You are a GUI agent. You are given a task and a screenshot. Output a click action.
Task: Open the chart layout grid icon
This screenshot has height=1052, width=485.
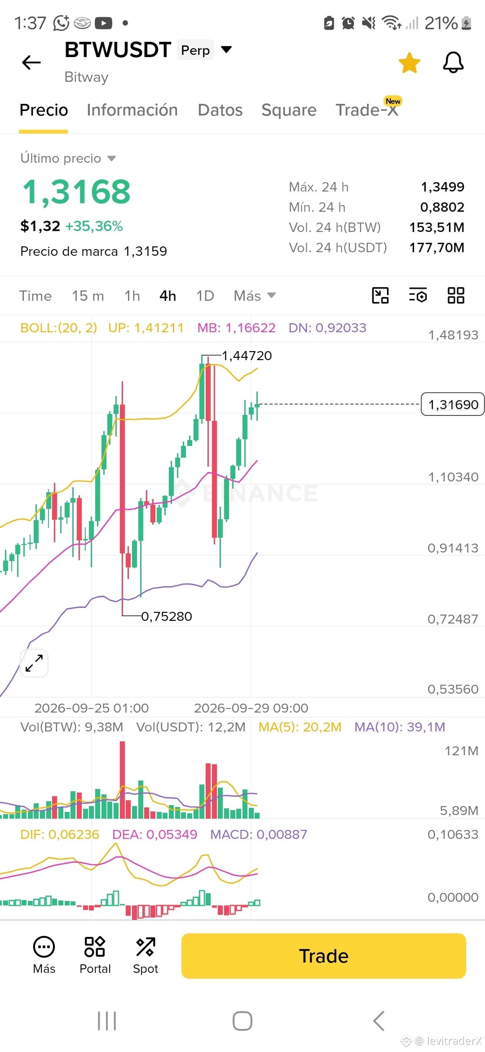[x=456, y=296]
